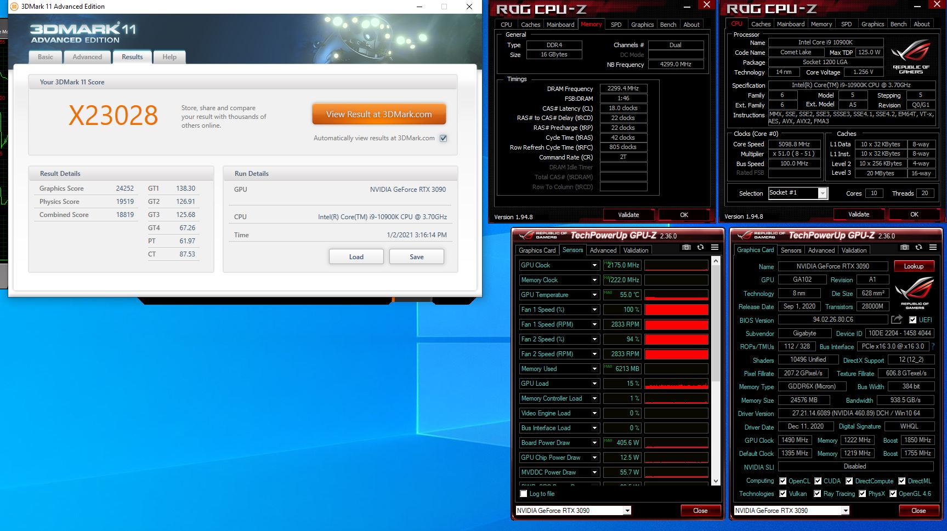
Task: Click the Load button in Run Details
Action: point(356,257)
